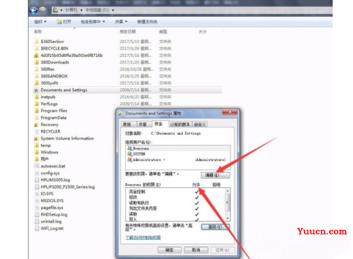Open the 包含到库中 dropdown
Screen dimensions: 353x259
tap(93, 22)
